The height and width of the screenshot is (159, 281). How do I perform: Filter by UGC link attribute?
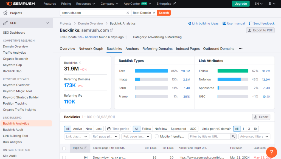point(193,129)
